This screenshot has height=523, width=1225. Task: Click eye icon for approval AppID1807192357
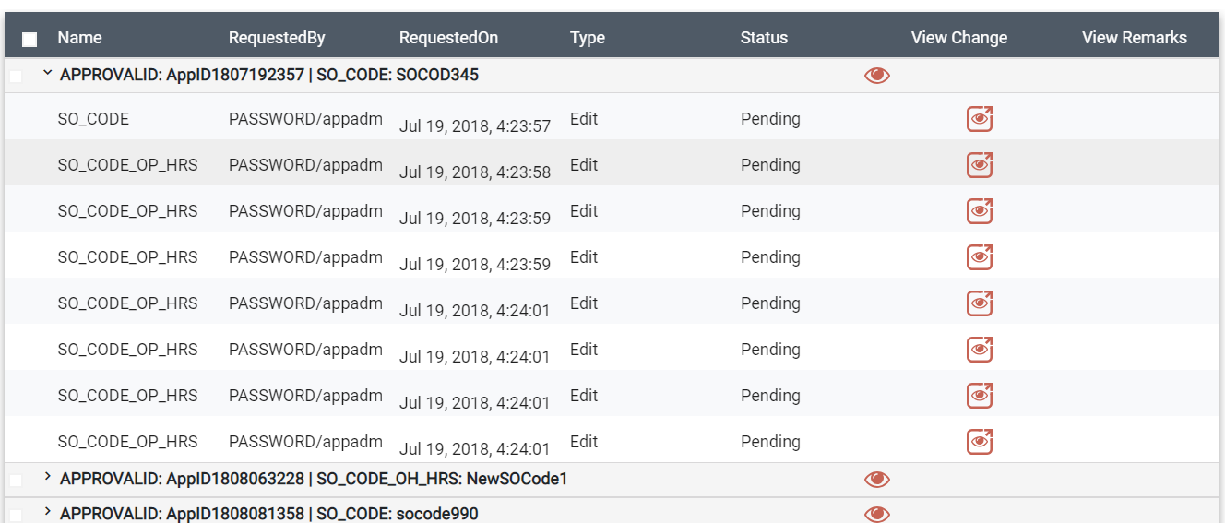(877, 76)
